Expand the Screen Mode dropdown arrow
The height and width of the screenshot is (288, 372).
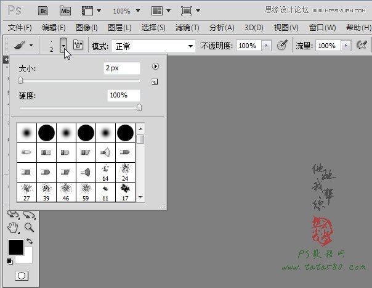click(x=198, y=10)
